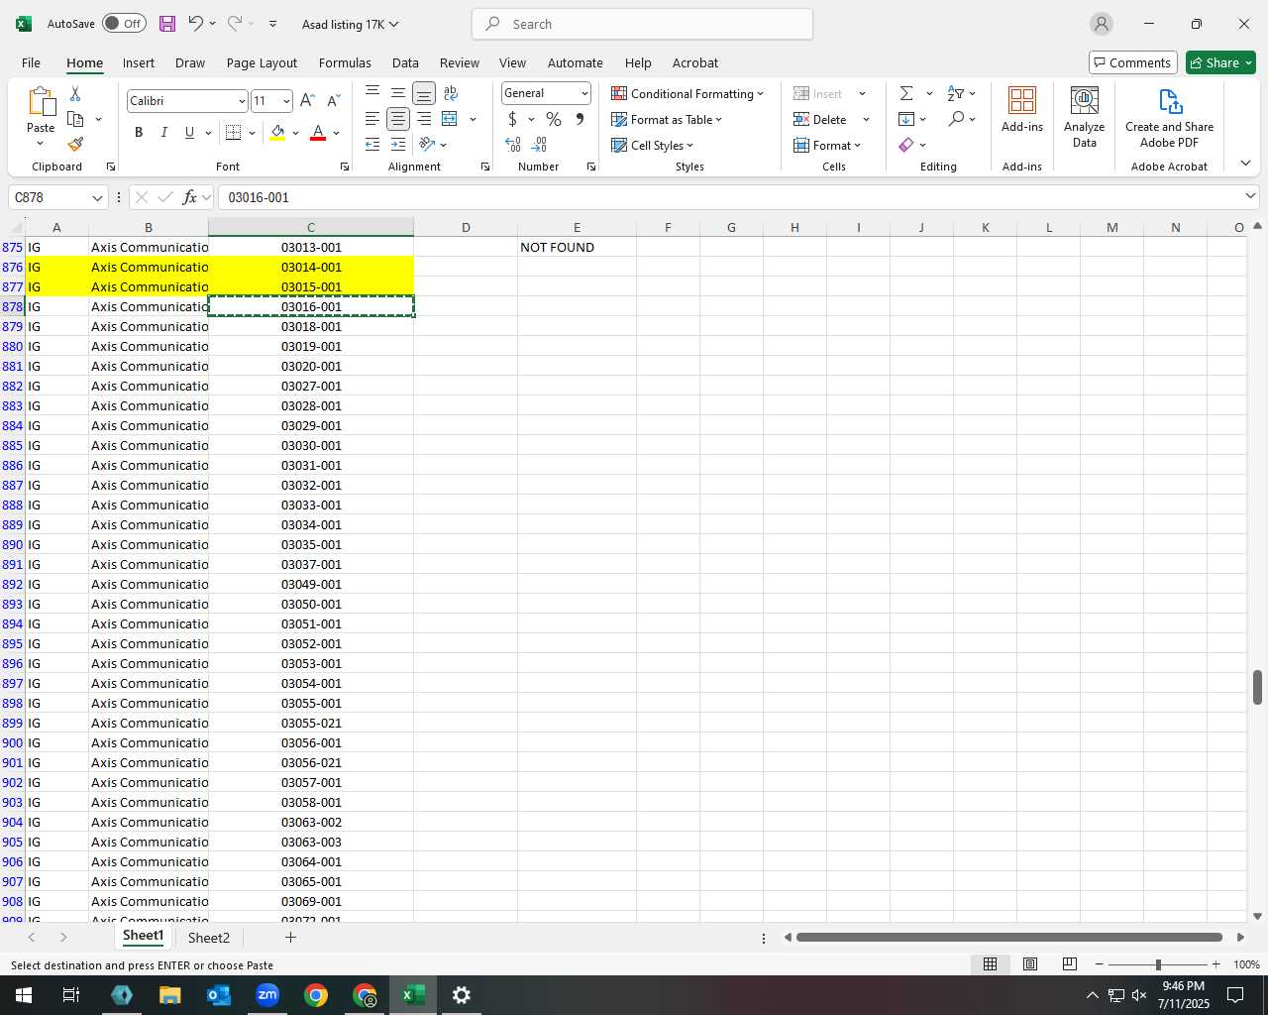Click the Undo arrow icon
Image resolution: width=1268 pixels, height=1015 pixels.
pyautogui.click(x=196, y=24)
